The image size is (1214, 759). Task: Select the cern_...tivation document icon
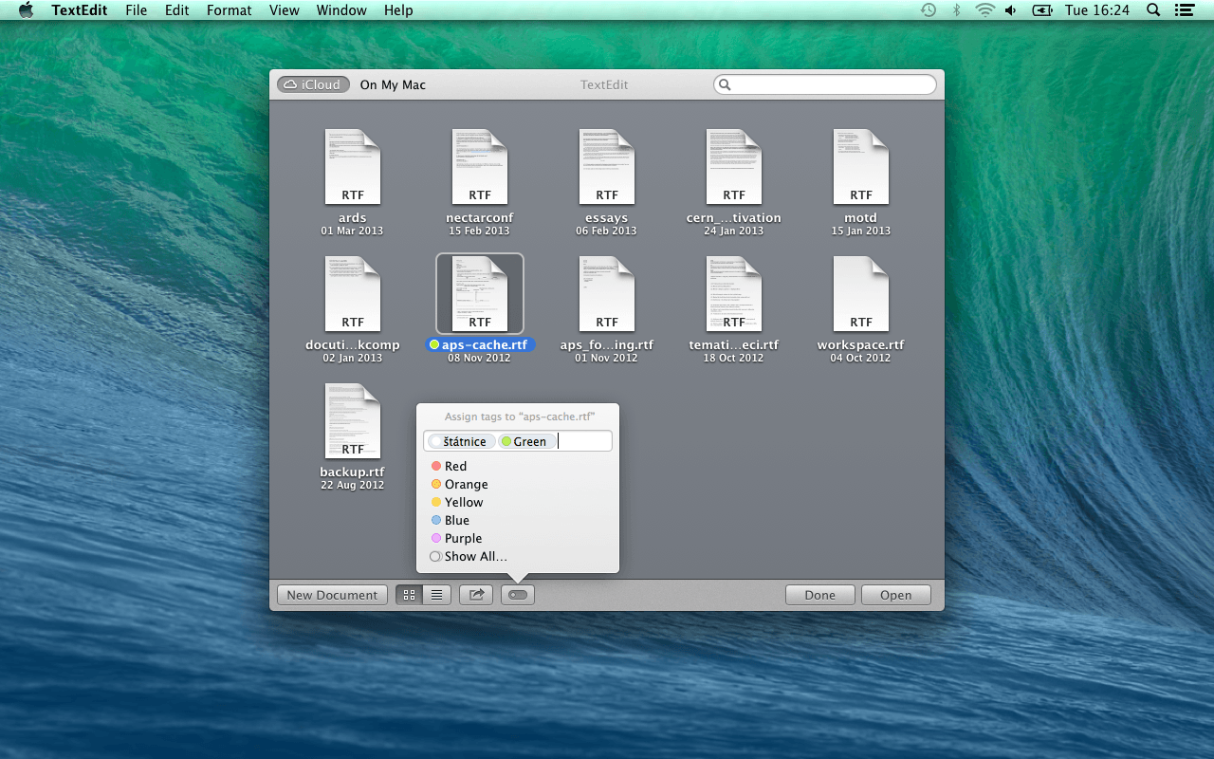click(734, 167)
